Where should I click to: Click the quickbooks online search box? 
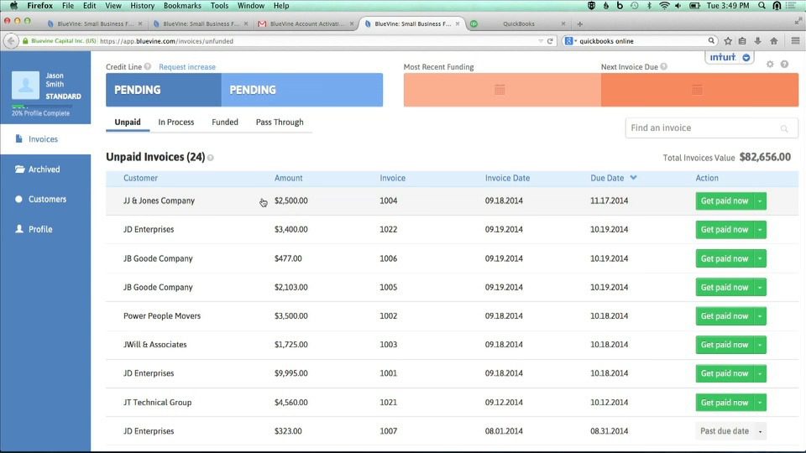640,41
